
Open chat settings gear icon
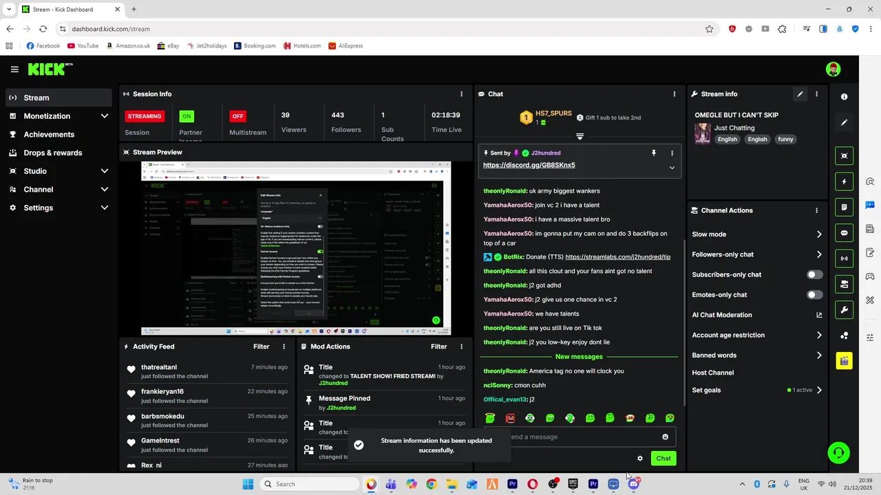click(x=640, y=459)
